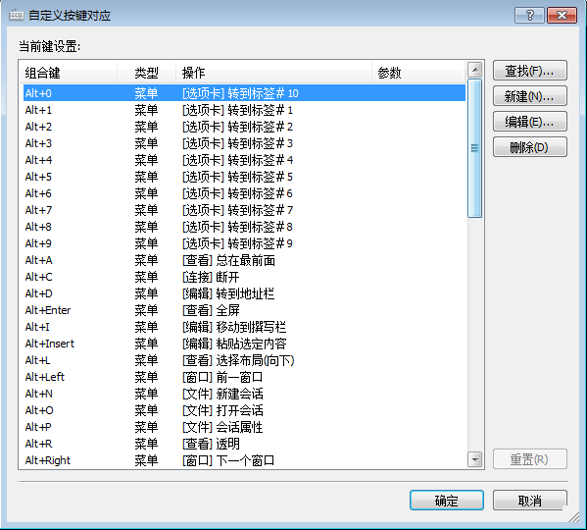Click 新建(N)... button
This screenshot has width=587, height=530.
pos(530,96)
